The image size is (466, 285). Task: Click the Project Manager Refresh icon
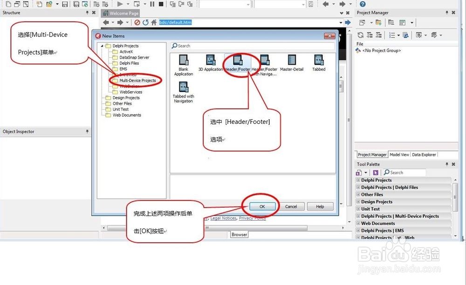[361, 35]
